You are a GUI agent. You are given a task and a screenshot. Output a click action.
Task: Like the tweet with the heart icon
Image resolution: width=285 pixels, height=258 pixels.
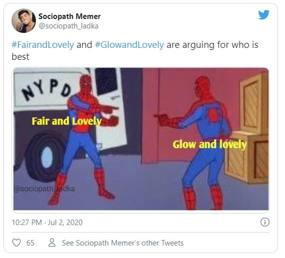click(16, 243)
